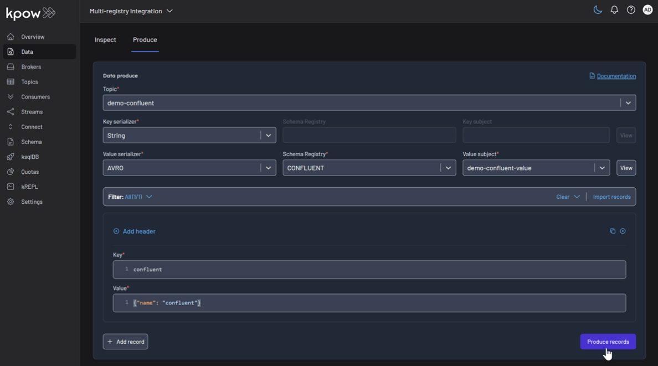Open the demo-confluent Topic dropdown

click(x=628, y=102)
